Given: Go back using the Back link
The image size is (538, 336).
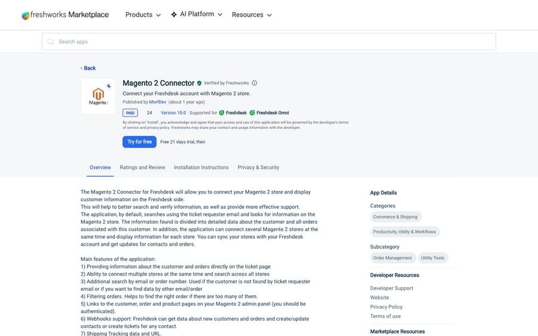Looking at the screenshot, I should pos(90,68).
